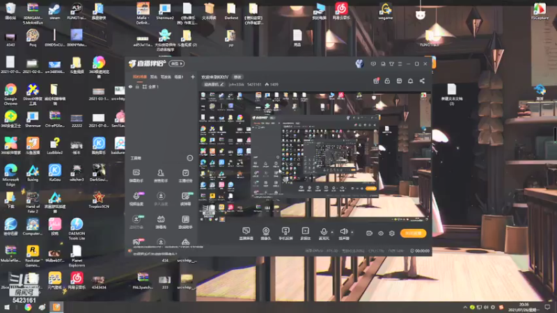
Task: Expand microphone options arrow
Action: click(x=332, y=232)
